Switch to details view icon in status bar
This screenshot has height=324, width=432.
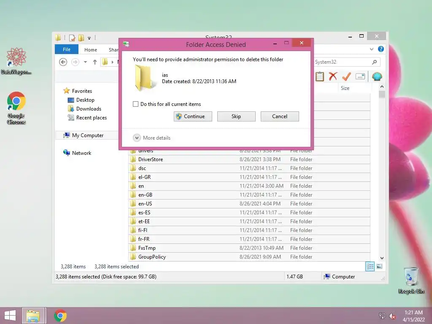(x=370, y=267)
